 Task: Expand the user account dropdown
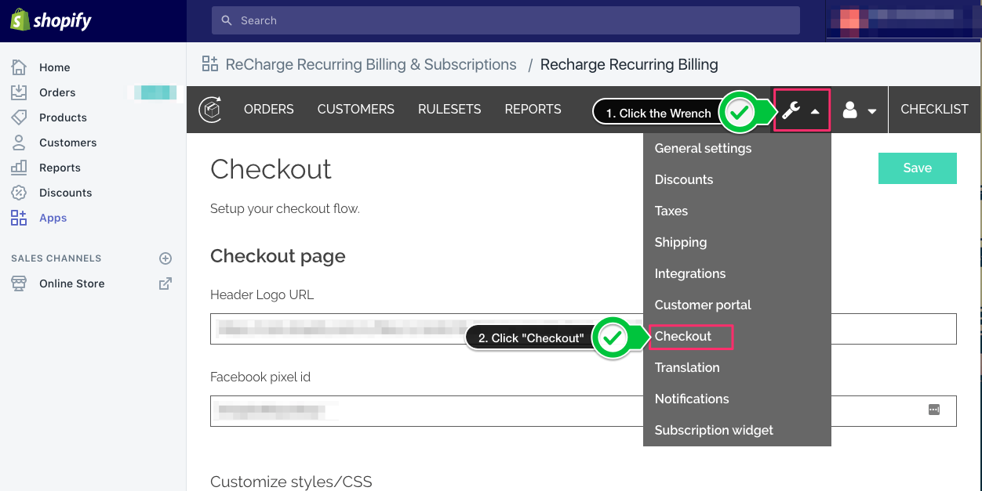859,110
